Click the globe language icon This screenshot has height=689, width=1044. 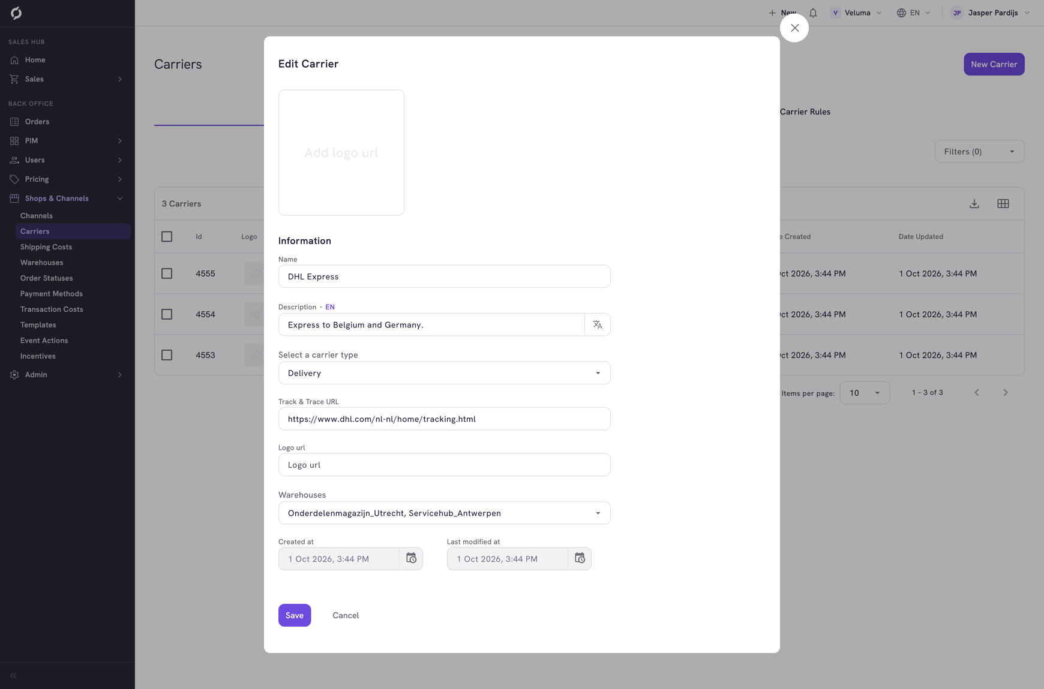tap(901, 13)
